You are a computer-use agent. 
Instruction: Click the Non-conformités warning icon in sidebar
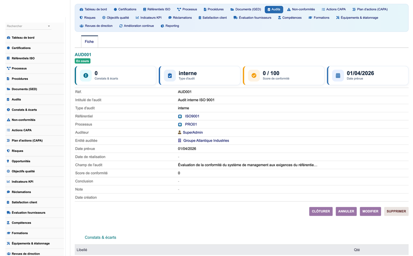(9, 120)
